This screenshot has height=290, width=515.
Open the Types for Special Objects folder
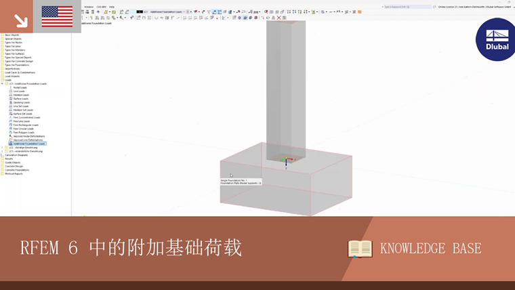pos(16,58)
